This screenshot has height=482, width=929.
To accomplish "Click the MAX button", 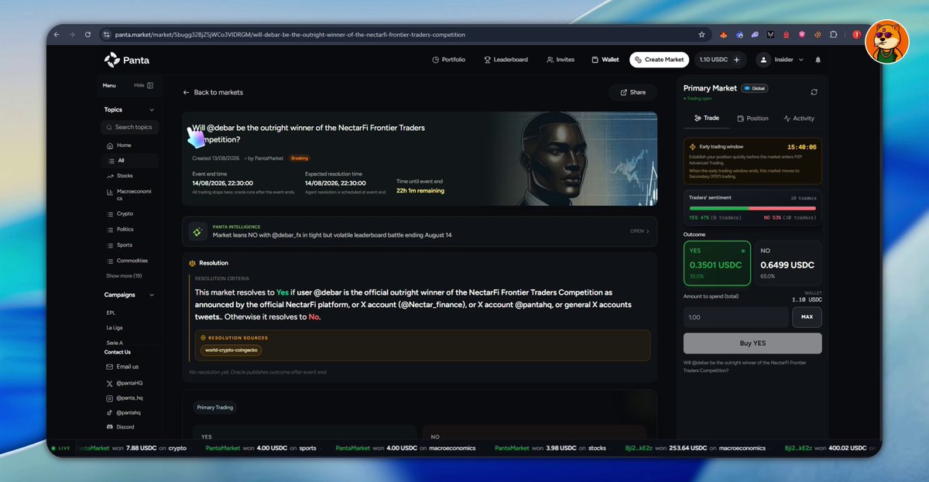I will (x=807, y=317).
